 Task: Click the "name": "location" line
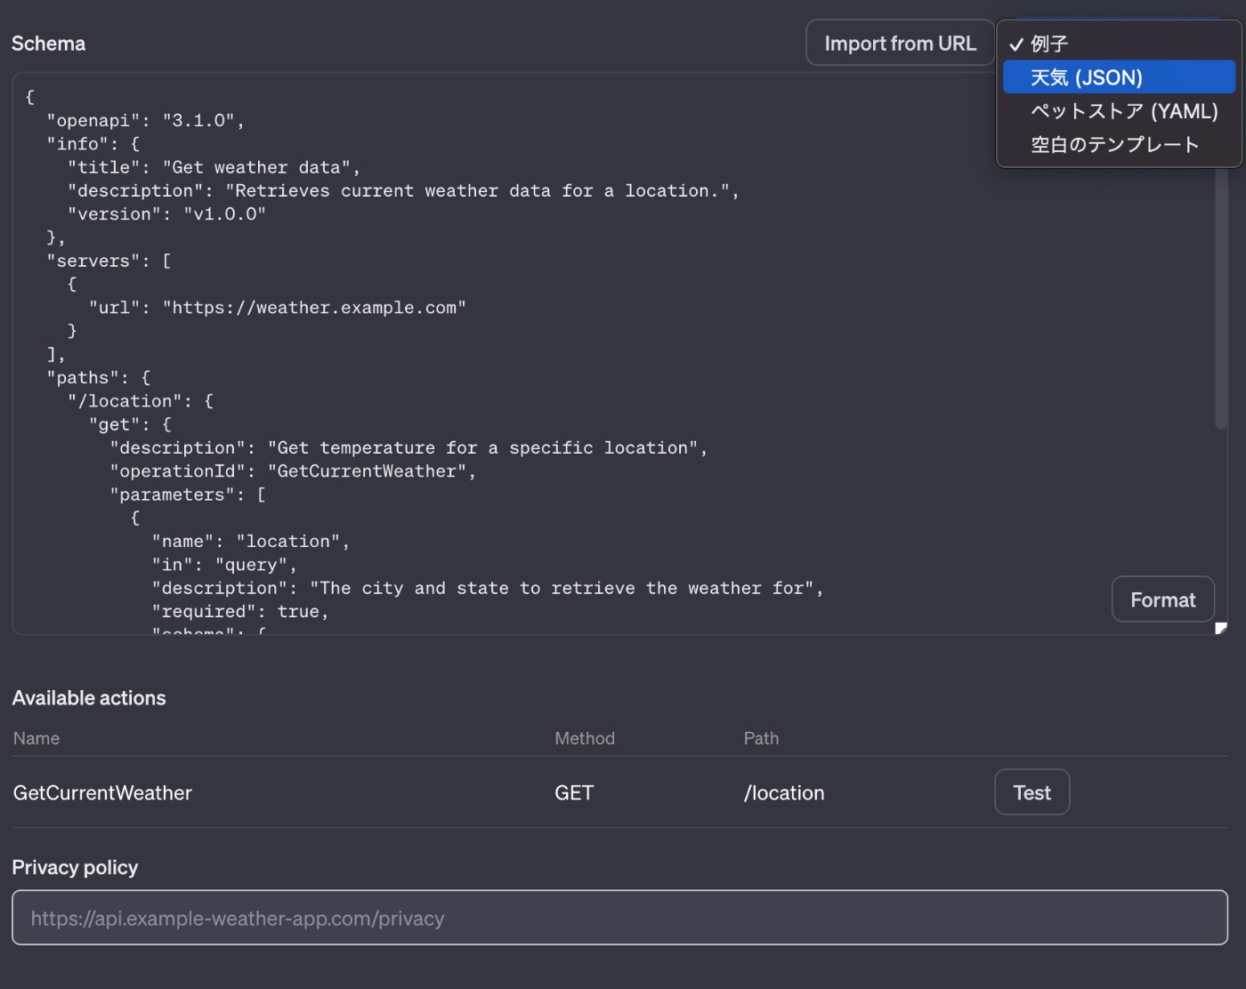pos(250,542)
